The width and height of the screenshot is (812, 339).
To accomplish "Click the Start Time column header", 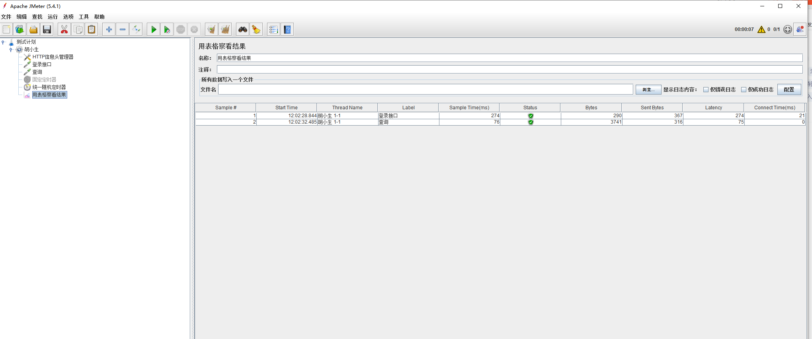I will pyautogui.click(x=287, y=108).
